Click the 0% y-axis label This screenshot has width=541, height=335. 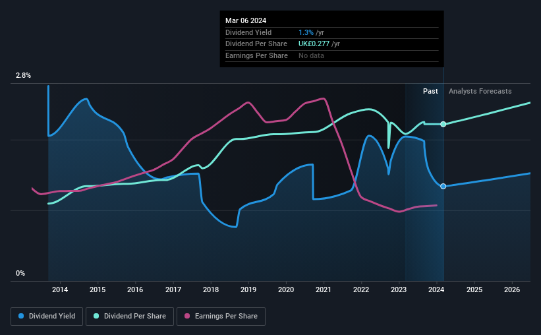point(20,273)
